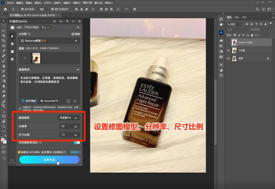The width and height of the screenshot is (275, 189).
Task: Click the uploaded source image thumbnail
Action: coord(36,58)
